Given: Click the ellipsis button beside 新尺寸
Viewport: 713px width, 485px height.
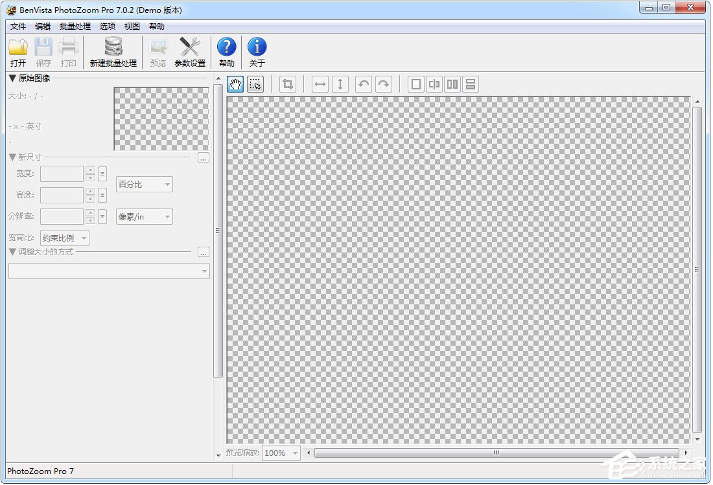Looking at the screenshot, I should (204, 157).
